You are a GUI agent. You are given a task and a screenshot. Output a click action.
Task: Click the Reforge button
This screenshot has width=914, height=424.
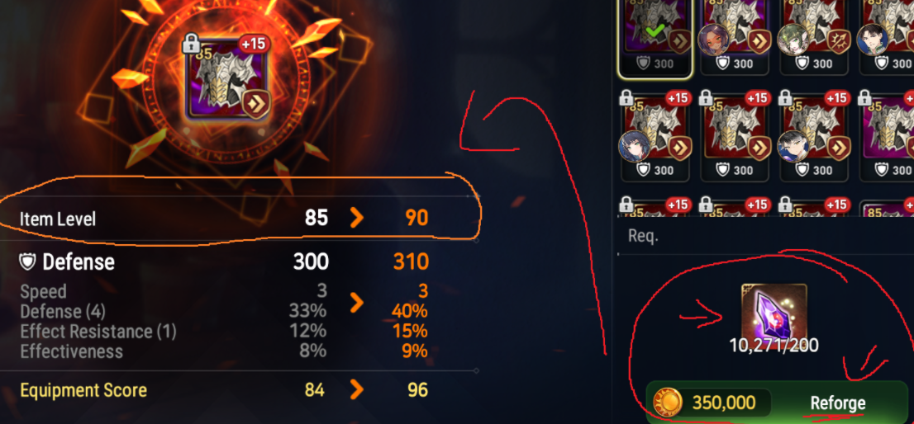click(838, 403)
